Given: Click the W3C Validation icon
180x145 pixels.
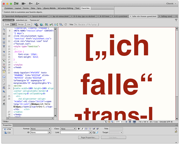Looking at the screenshot, I should click(x=51, y=25).
